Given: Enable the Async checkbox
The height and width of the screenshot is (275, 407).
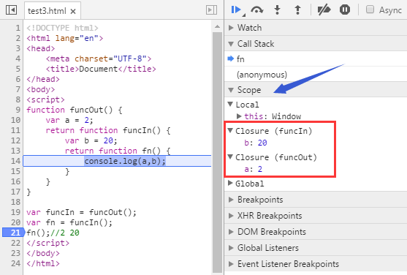Looking at the screenshot, I should point(370,10).
